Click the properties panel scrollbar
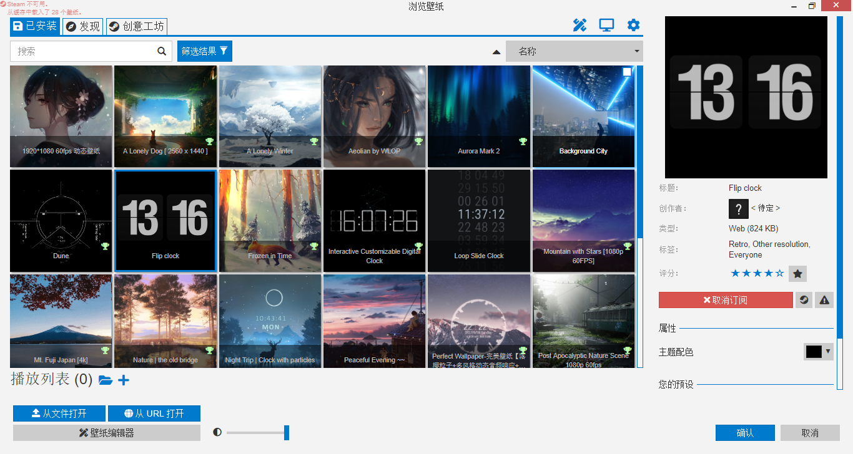Viewport: 853px width, 454px height. [x=840, y=178]
